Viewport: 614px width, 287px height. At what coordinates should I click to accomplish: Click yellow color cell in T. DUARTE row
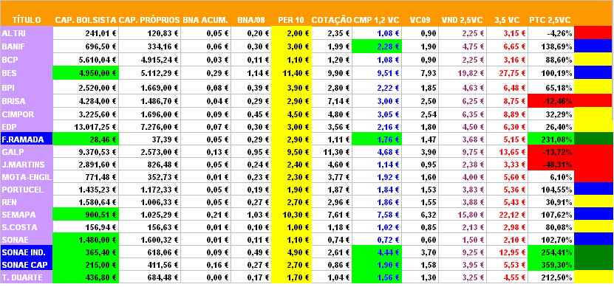point(593,277)
